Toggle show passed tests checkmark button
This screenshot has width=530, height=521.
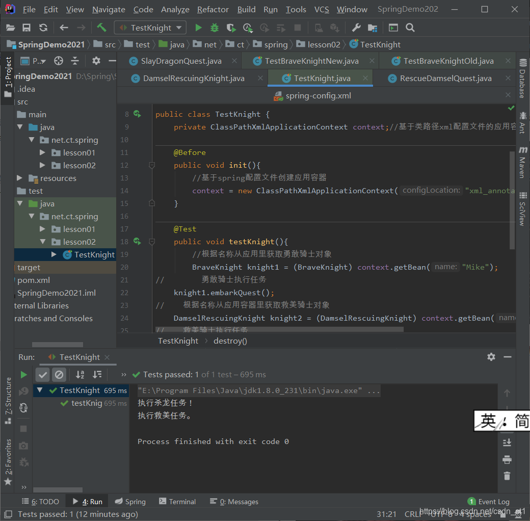43,375
